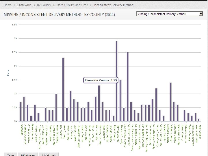
Task: Select the Los Angeles County bar
Action: 77,112
